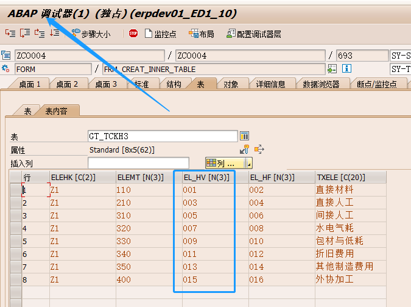Screen dimensions: 411x307
Task: Open the dropdown arrow of the 列 button
Action: pos(249,163)
